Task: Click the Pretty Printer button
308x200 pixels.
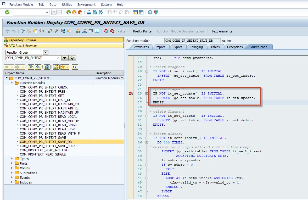Action: click(x=143, y=31)
